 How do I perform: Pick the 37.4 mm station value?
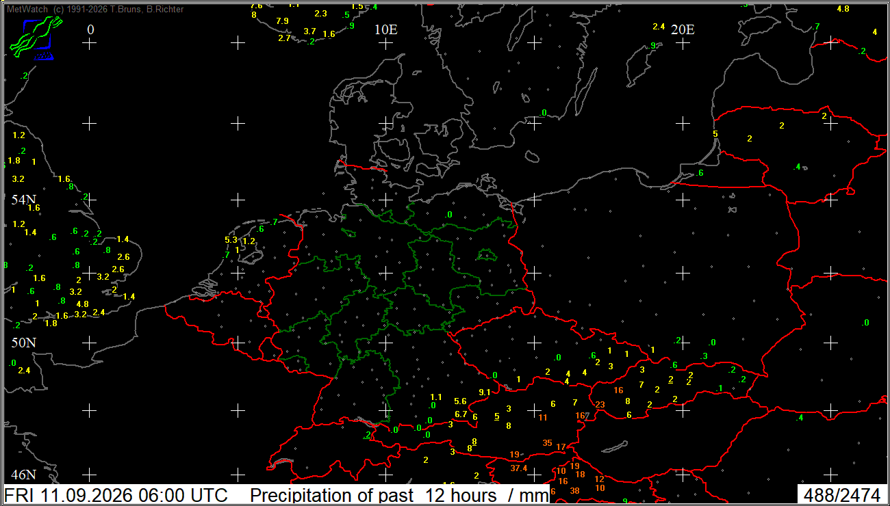click(519, 468)
